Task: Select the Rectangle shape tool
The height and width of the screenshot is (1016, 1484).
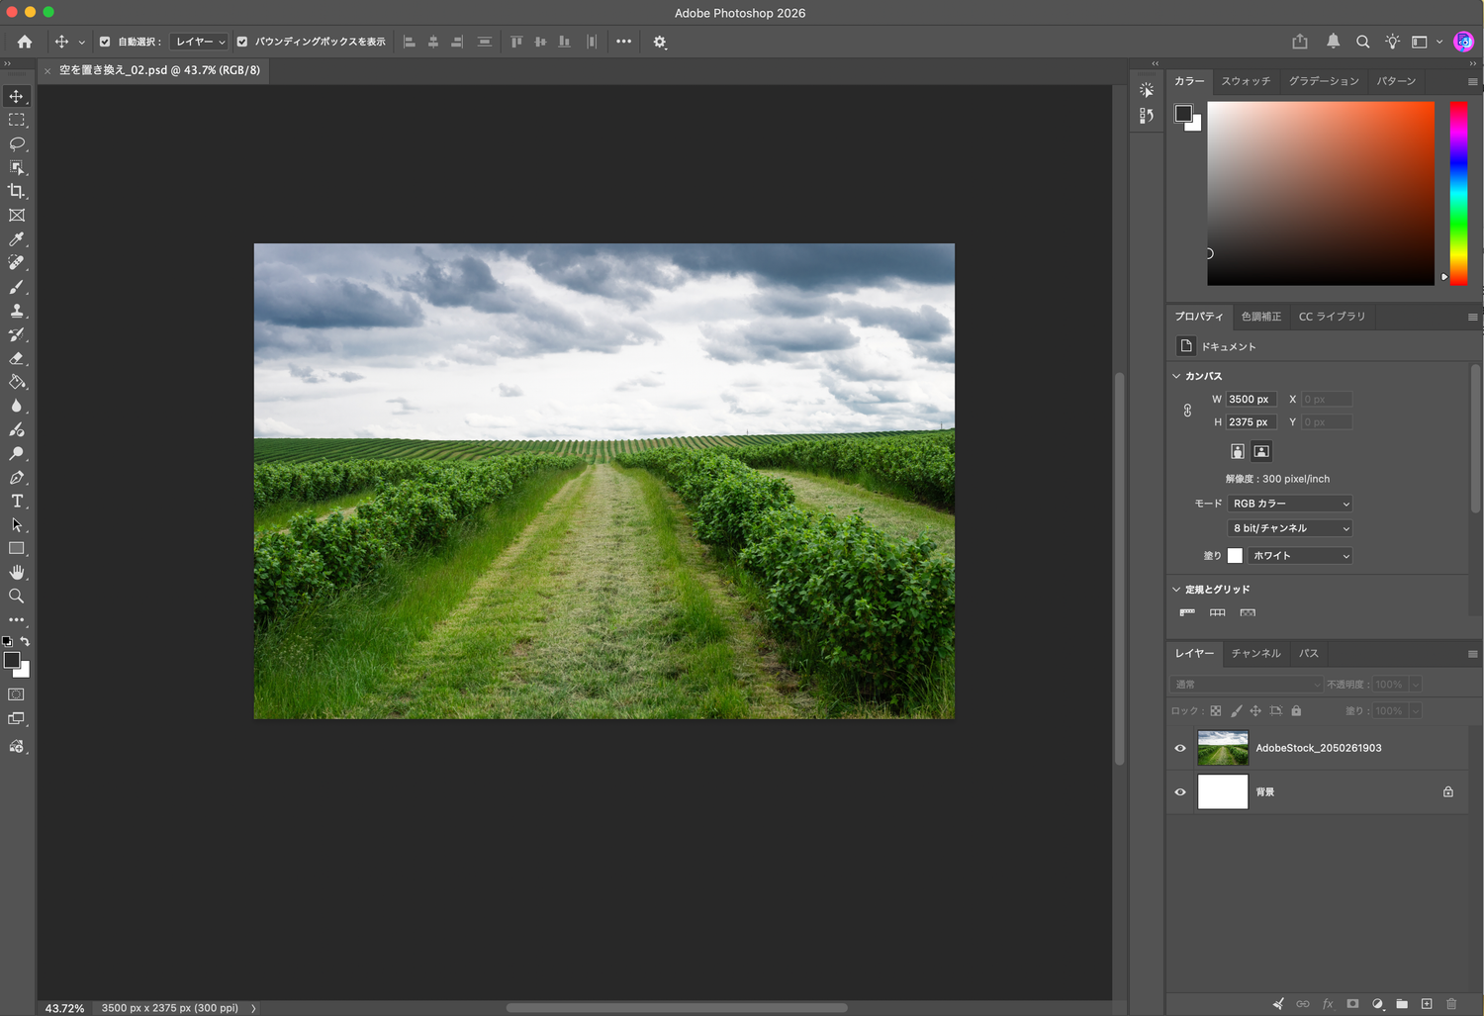Action: (17, 548)
